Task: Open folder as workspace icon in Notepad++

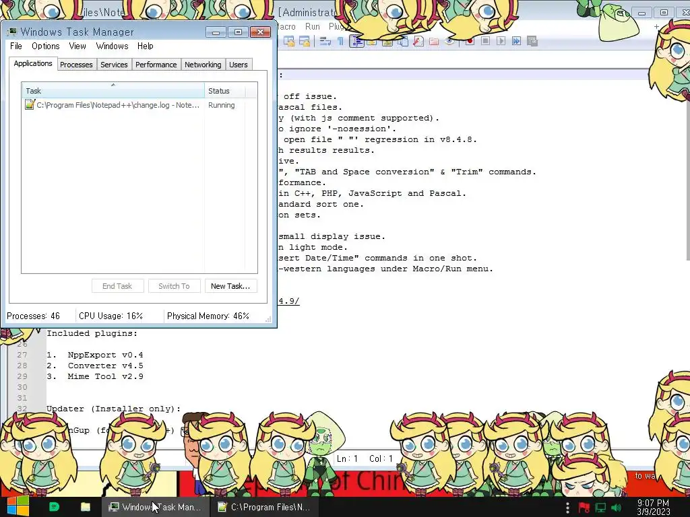Action: [x=433, y=41]
